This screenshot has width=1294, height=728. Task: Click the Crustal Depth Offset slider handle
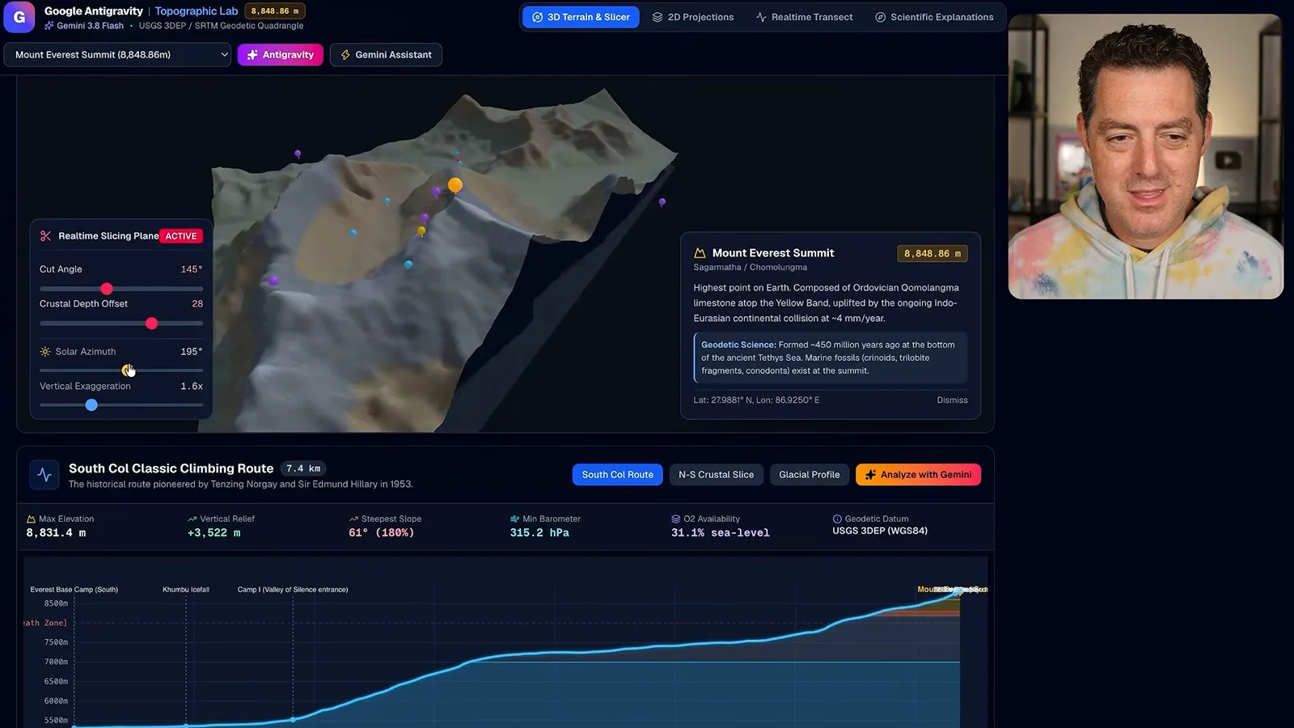pos(151,324)
